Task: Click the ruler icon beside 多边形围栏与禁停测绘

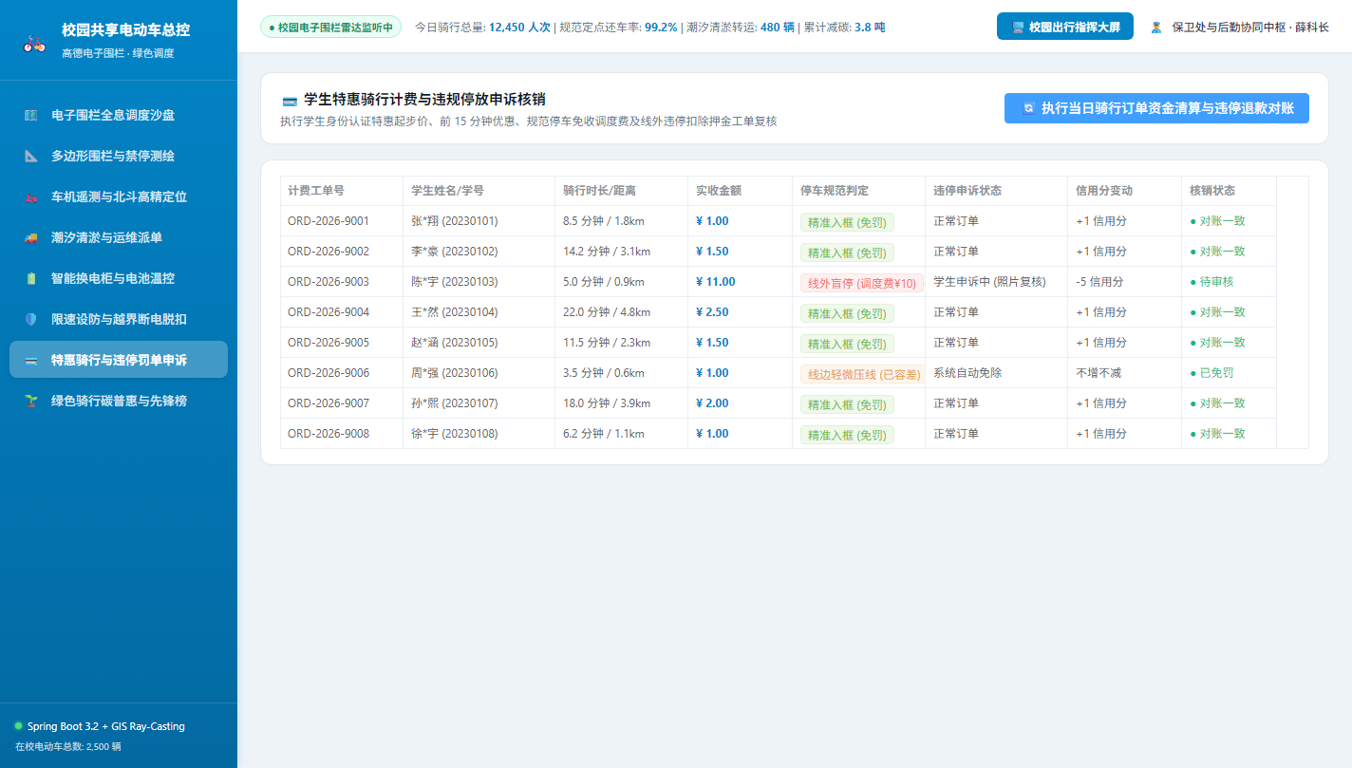Action: click(x=30, y=156)
